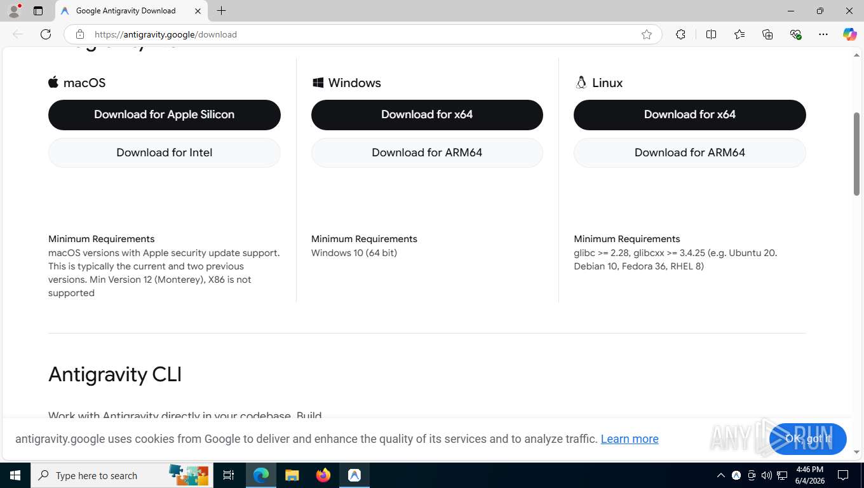The height and width of the screenshot is (488, 864).
Task: Open the tab actions menu icon
Action: 38,11
